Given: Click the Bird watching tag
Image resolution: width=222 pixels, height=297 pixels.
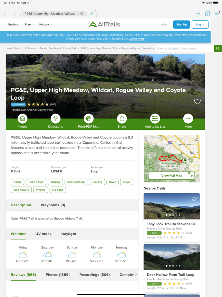Looking at the screenshot, I should click(x=76, y=182).
